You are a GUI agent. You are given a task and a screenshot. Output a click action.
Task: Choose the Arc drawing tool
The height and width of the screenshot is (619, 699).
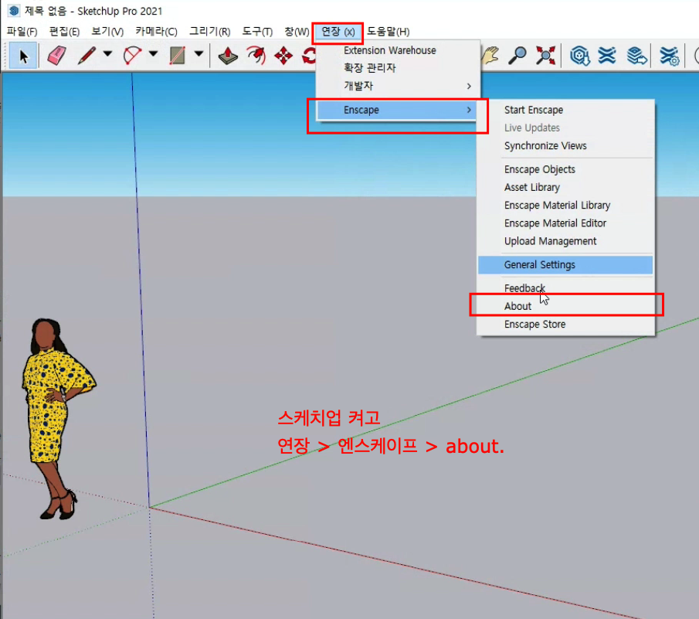[132, 56]
